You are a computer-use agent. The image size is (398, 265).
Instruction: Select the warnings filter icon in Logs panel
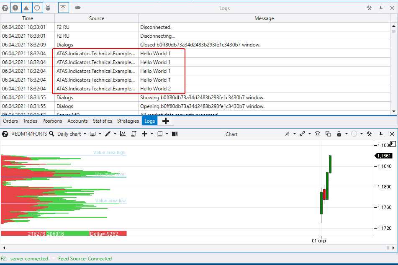coord(26,8)
